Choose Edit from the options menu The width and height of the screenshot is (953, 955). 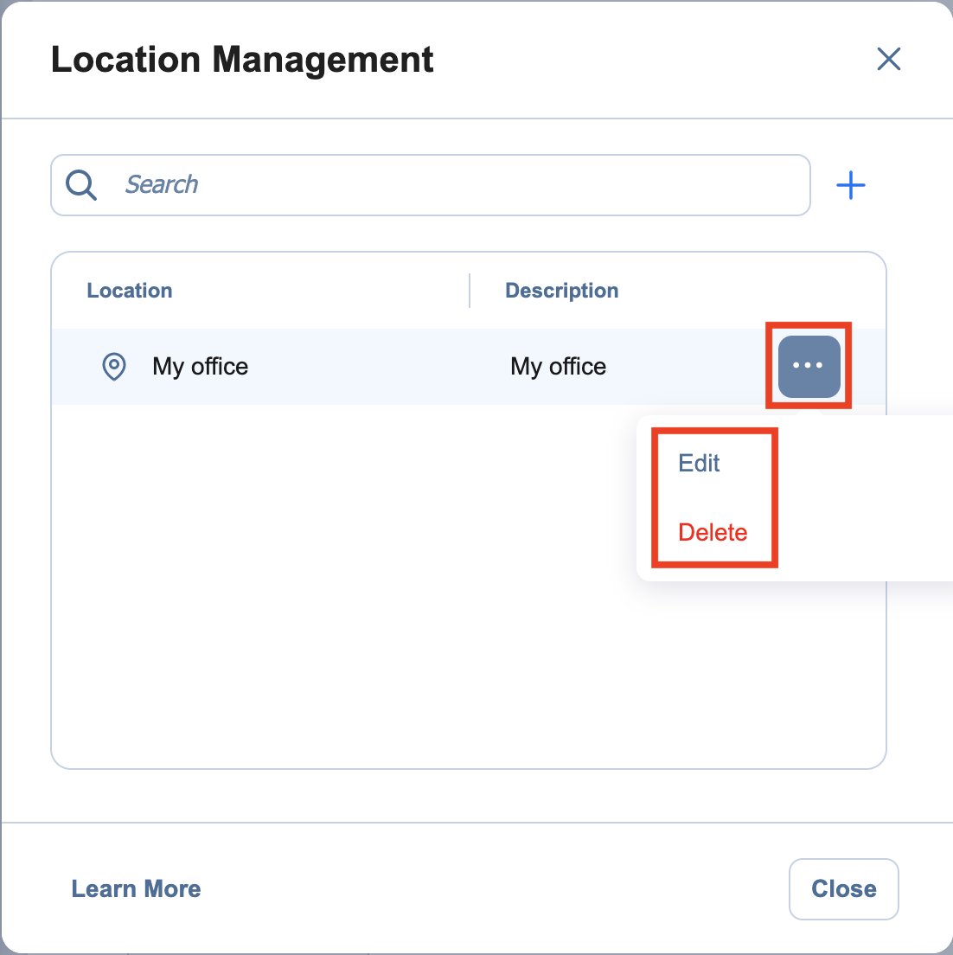click(699, 464)
